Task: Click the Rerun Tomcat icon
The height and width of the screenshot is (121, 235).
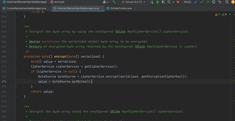Action: (x=152, y=2)
